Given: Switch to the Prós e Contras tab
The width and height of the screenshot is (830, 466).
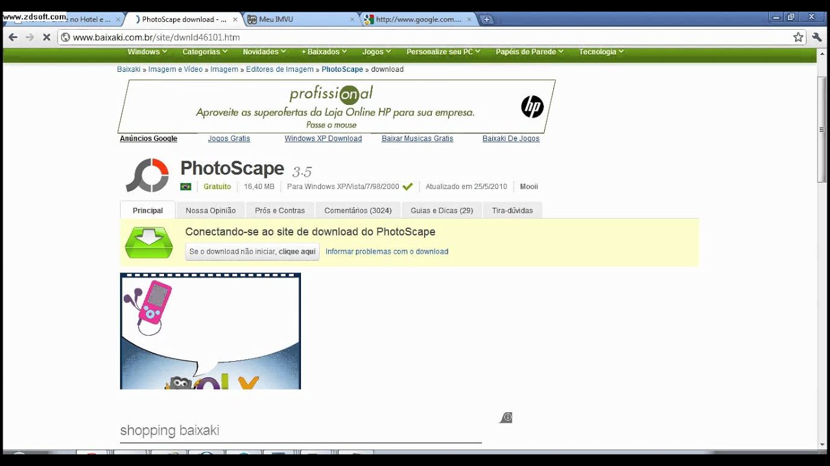Looking at the screenshot, I should pos(279,210).
